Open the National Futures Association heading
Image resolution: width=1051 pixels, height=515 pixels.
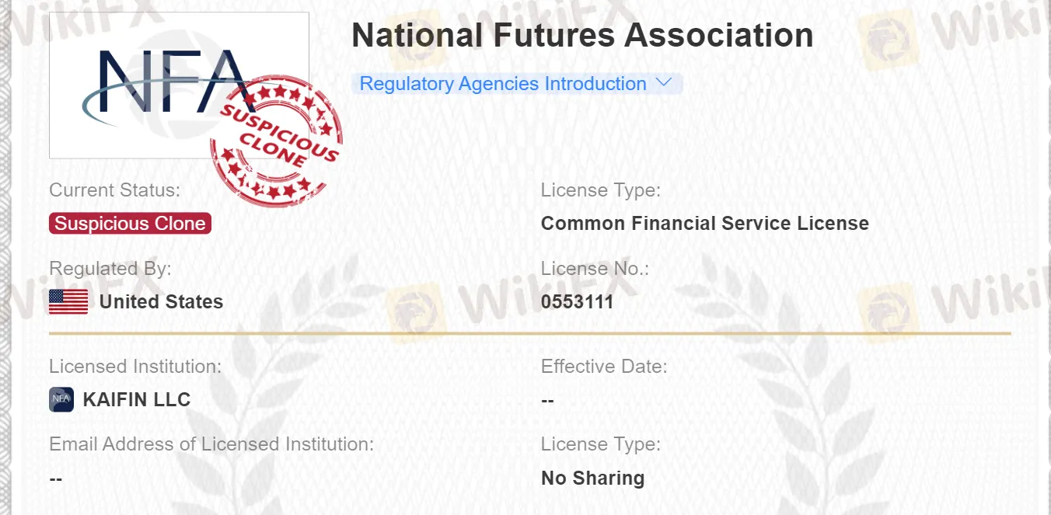point(583,34)
